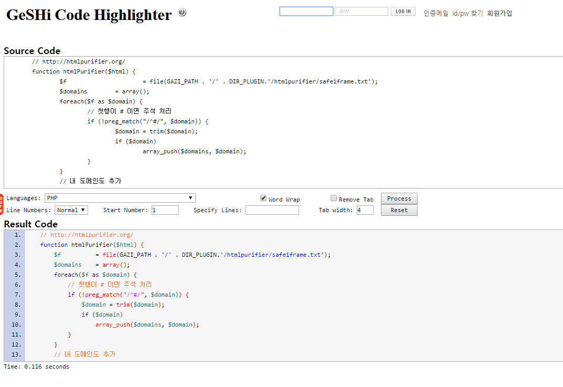Click result line number 13.
The image size is (563, 387).
16,354
